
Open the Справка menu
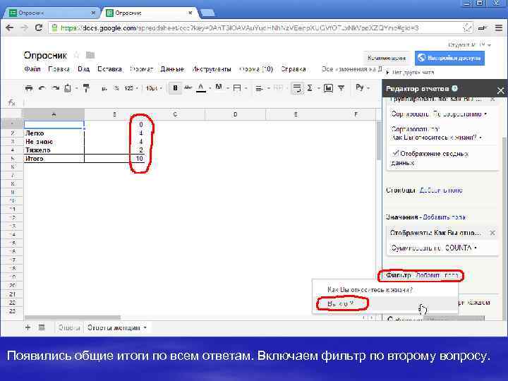[x=294, y=69]
